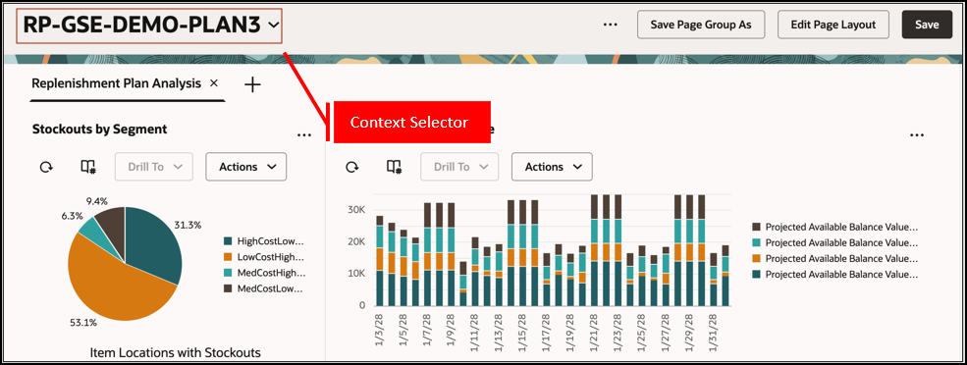
Task: Select the Replenishment Plan Analysis tab
Action: 117,83
